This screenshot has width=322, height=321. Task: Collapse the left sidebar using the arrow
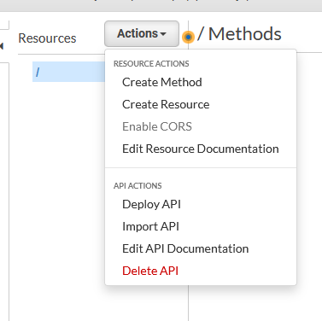point(2,45)
